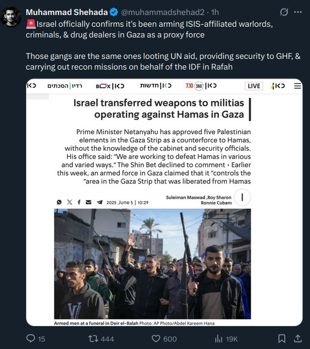Screen dimensions: 310x349
Task: Share article via WhatsApp icon
Action: coord(59,202)
